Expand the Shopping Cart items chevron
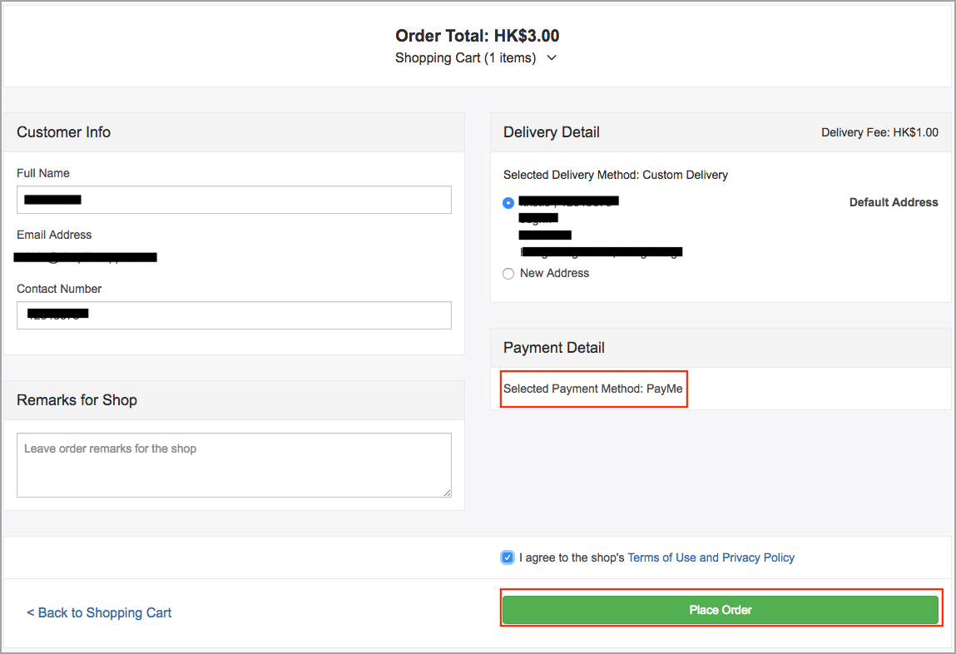Screen dimensions: 956x654 (551, 58)
